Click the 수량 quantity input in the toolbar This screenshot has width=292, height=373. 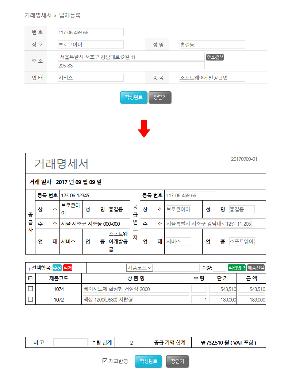[x=219, y=268]
